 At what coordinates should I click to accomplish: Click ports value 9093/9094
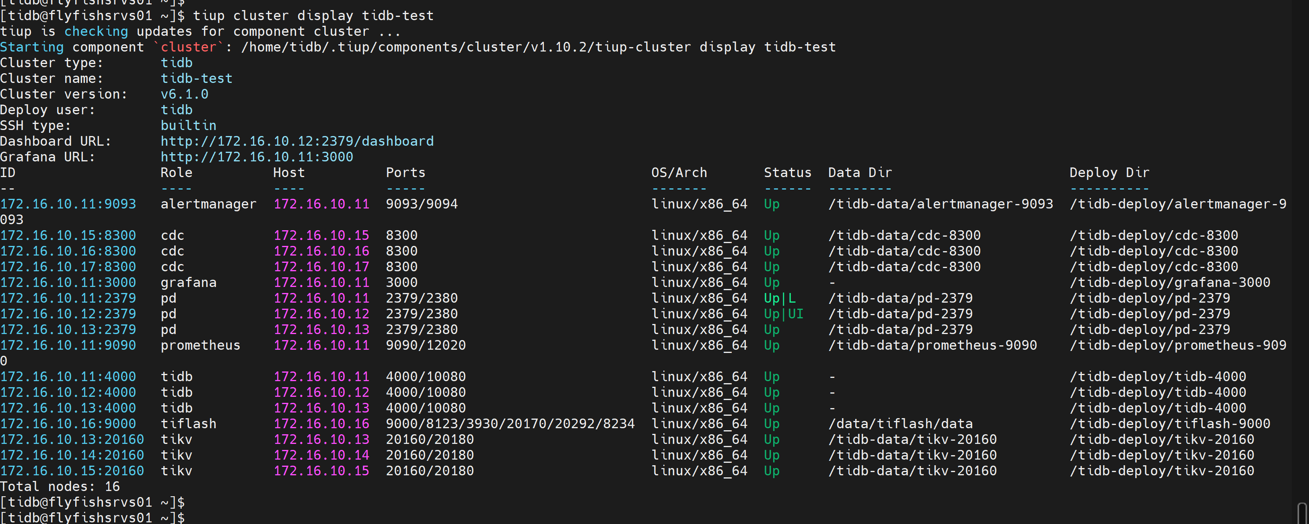click(x=422, y=204)
